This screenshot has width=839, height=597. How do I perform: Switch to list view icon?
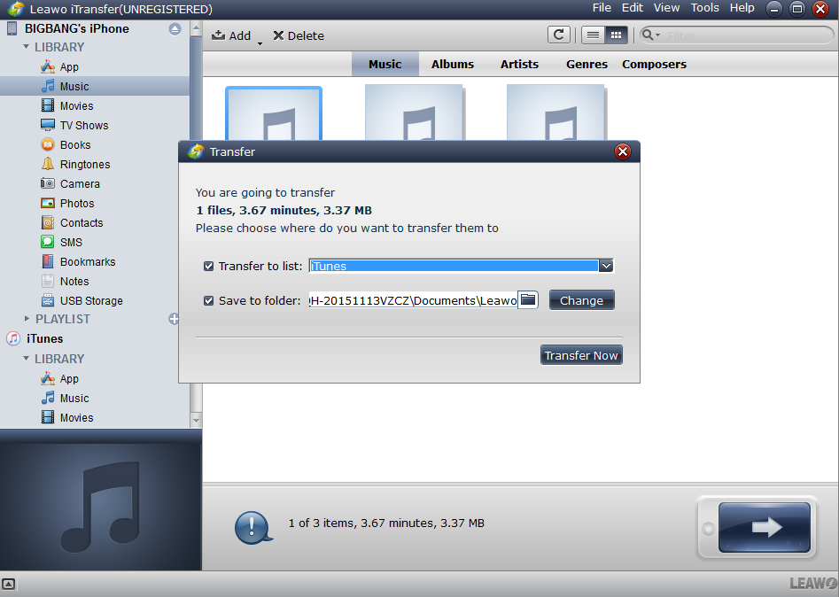point(593,35)
